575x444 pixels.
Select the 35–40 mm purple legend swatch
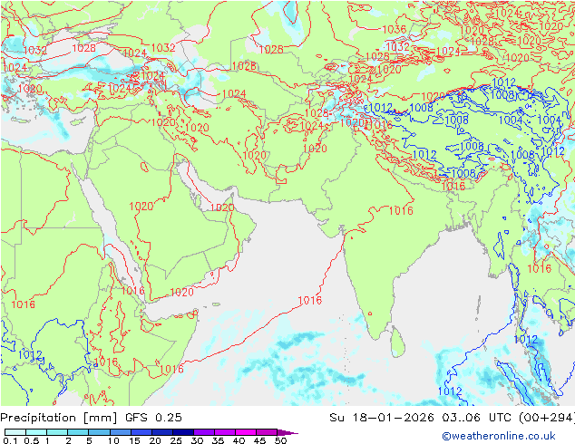pos(224,432)
